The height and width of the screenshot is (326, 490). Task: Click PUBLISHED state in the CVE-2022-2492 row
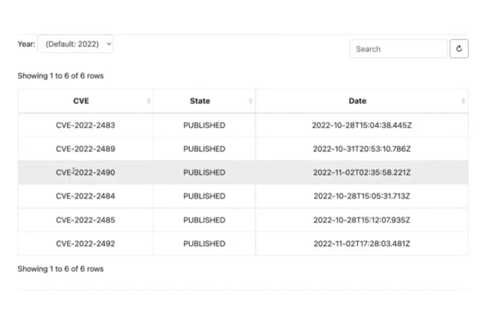[204, 244]
